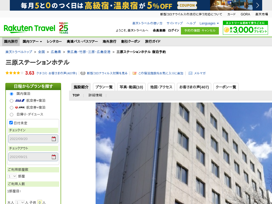This screenshot has width=272, height=204.
Task: Open the 旅行ガイド navigation item
Action: [x=153, y=41]
